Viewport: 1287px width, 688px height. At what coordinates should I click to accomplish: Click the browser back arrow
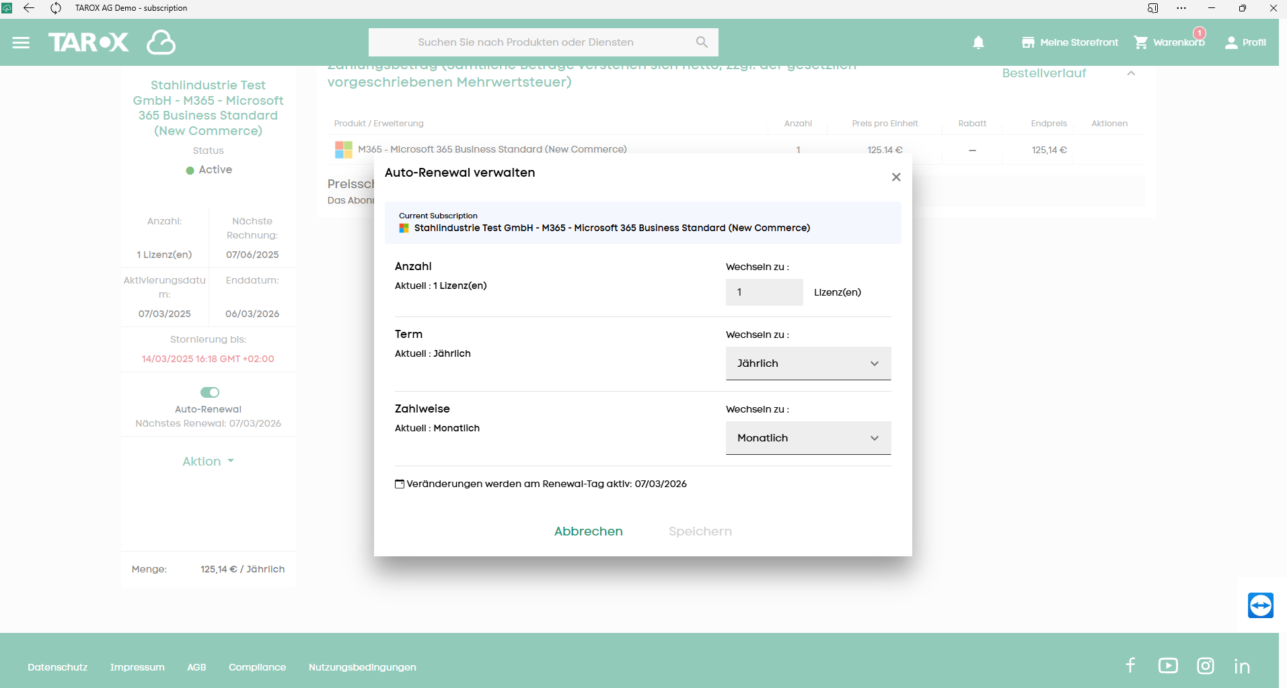(x=29, y=8)
